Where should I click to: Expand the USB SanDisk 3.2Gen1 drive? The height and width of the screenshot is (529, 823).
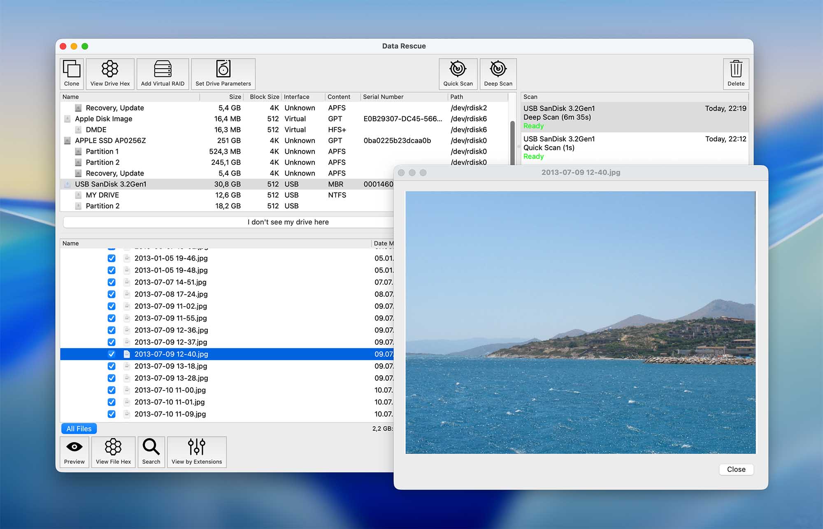[x=67, y=184]
